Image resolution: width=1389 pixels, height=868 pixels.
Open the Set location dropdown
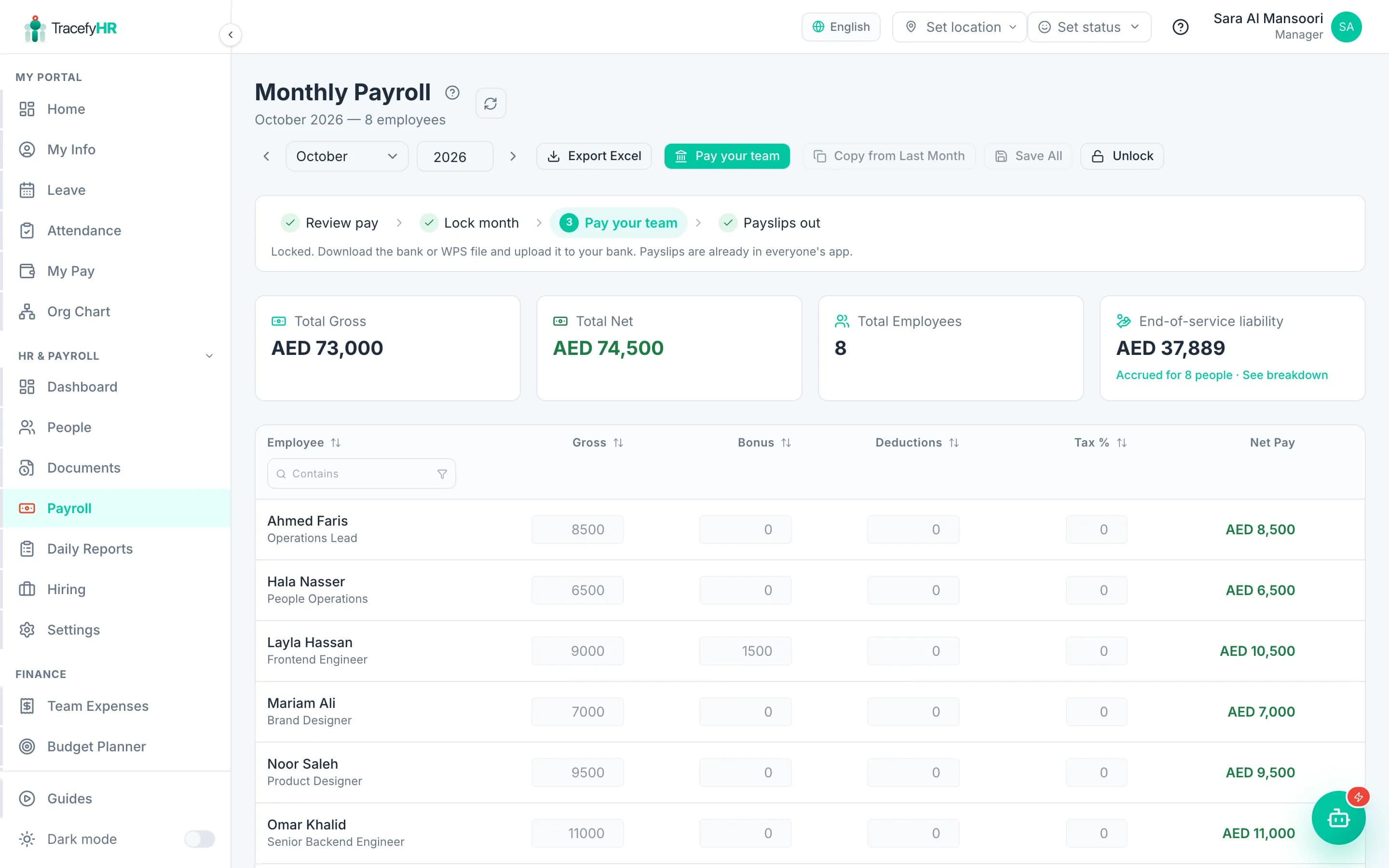coord(959,27)
